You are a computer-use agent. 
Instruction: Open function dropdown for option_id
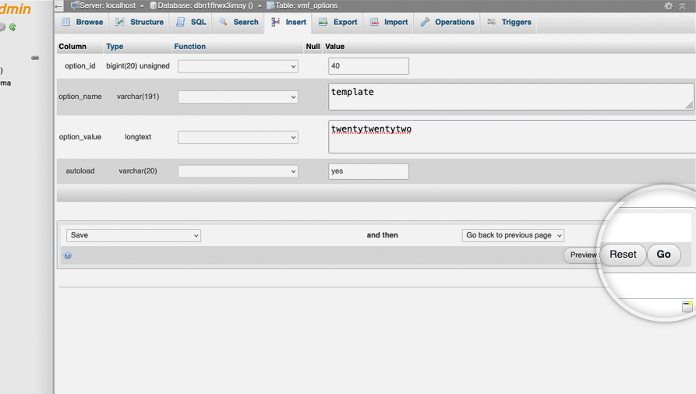[238, 66]
